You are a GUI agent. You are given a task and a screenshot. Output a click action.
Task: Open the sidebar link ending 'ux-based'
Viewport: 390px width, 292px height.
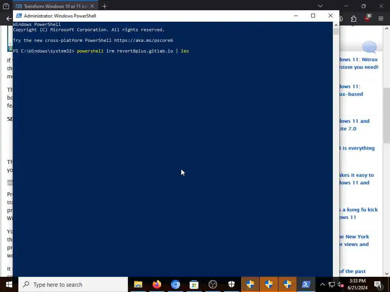click(351, 90)
